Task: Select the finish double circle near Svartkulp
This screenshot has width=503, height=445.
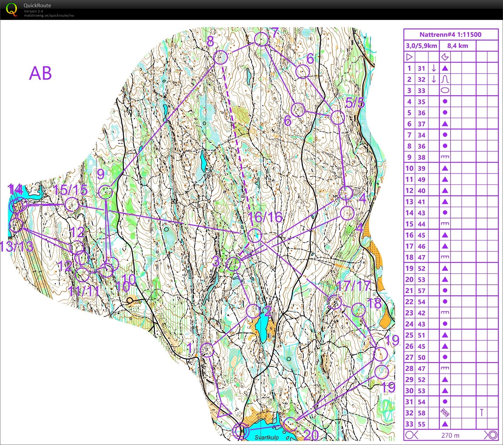Action: tap(241, 431)
